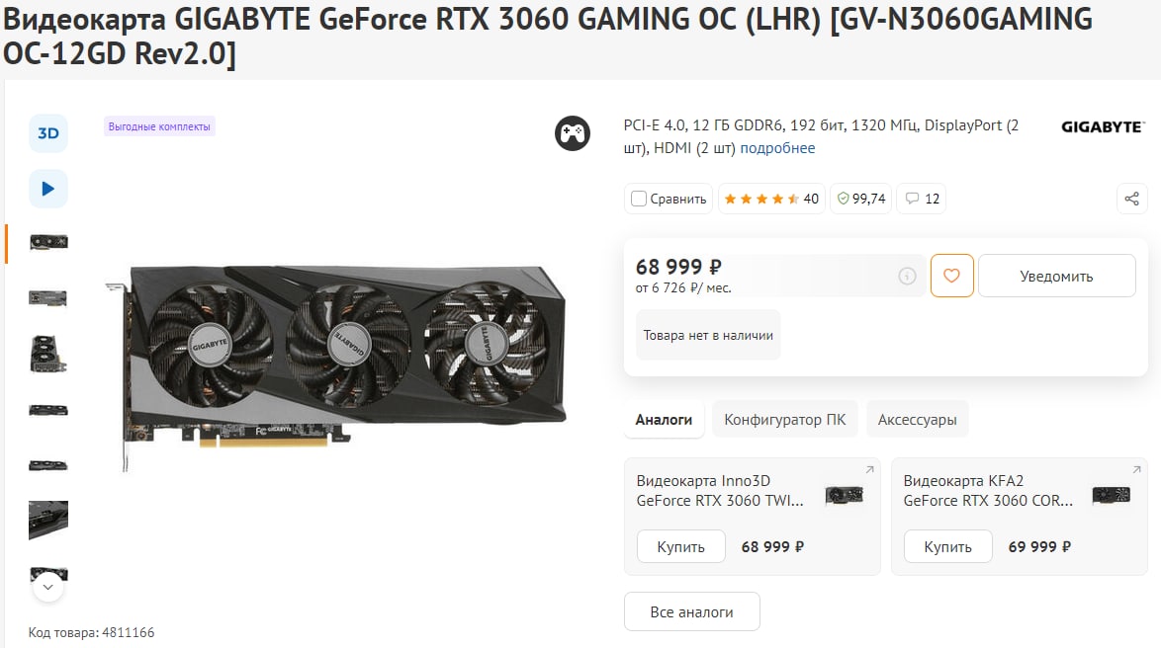Add product to favorites with heart icon
The image size is (1161, 648).
pos(951,276)
